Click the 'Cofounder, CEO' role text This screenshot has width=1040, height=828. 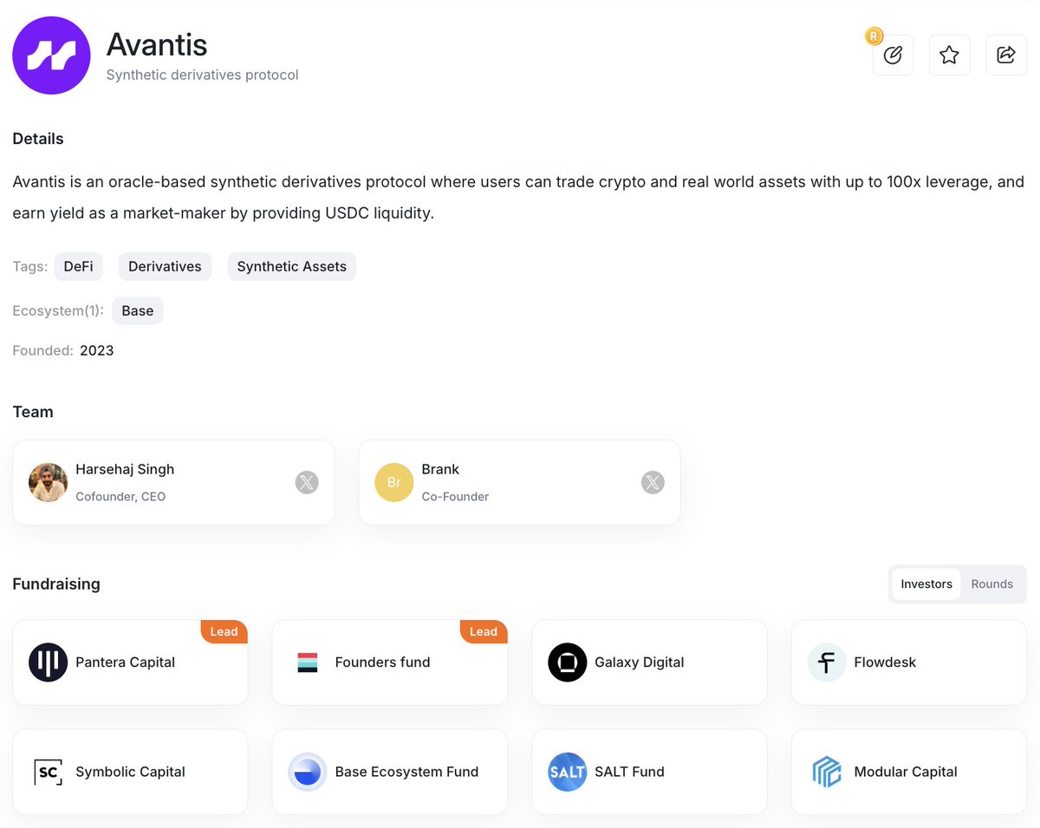tap(120, 497)
